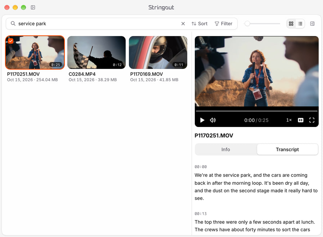Switch to the Info tab
The image size is (323, 237).
click(x=226, y=149)
